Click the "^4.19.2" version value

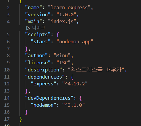point(75,84)
